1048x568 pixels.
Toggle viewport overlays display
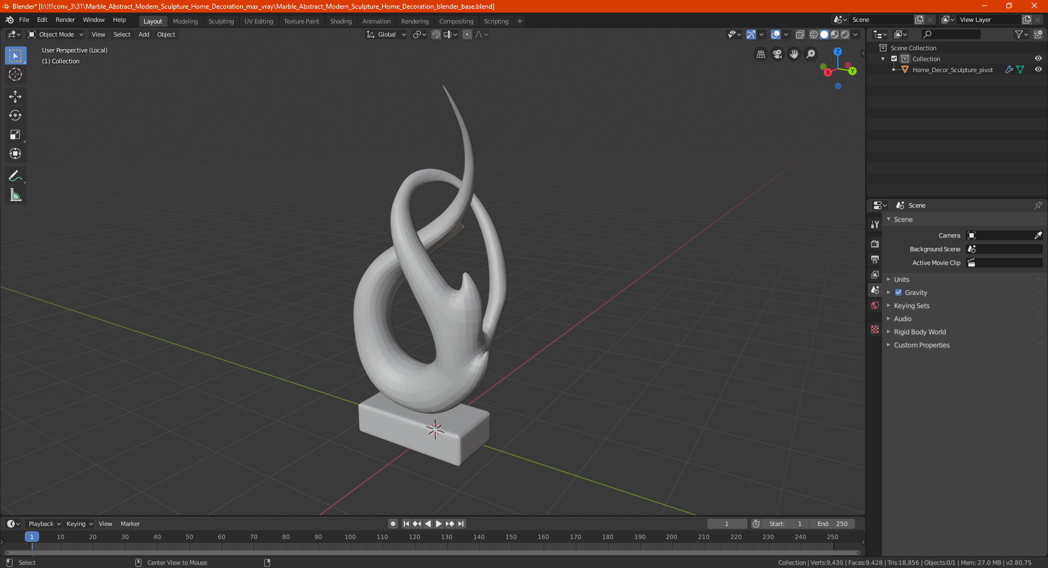coord(776,34)
